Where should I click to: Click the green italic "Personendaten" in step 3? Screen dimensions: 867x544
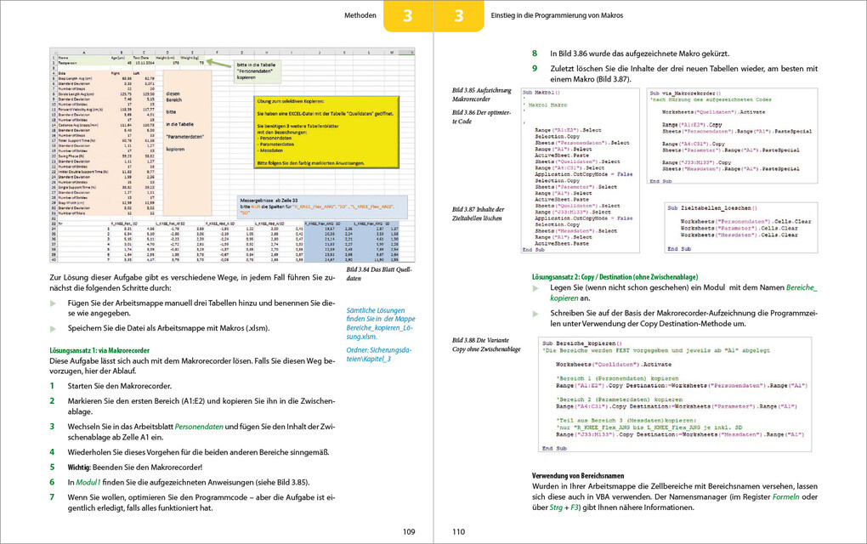pos(199,426)
